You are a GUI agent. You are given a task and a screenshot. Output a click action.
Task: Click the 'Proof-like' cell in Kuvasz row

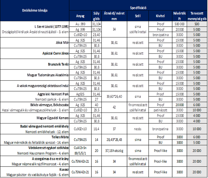point(160,172)
